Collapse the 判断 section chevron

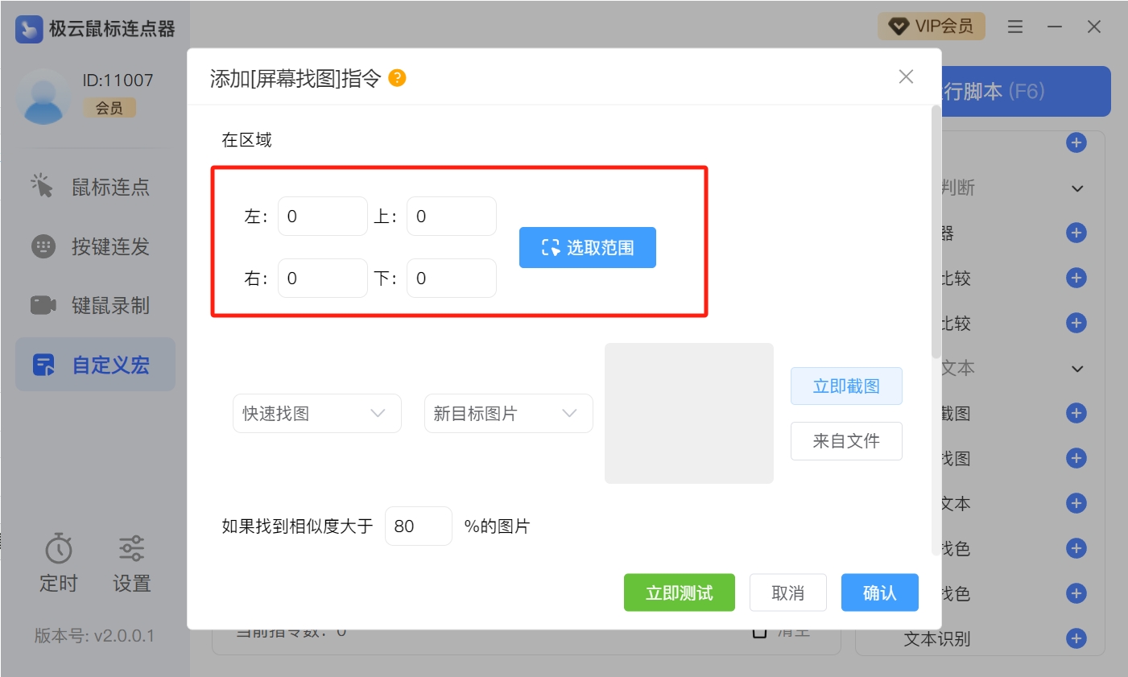click(x=1077, y=188)
